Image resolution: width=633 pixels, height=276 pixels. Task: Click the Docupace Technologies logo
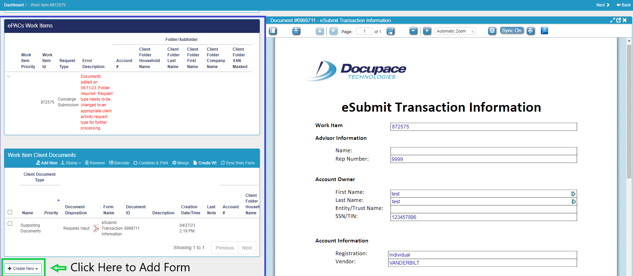coord(357,71)
